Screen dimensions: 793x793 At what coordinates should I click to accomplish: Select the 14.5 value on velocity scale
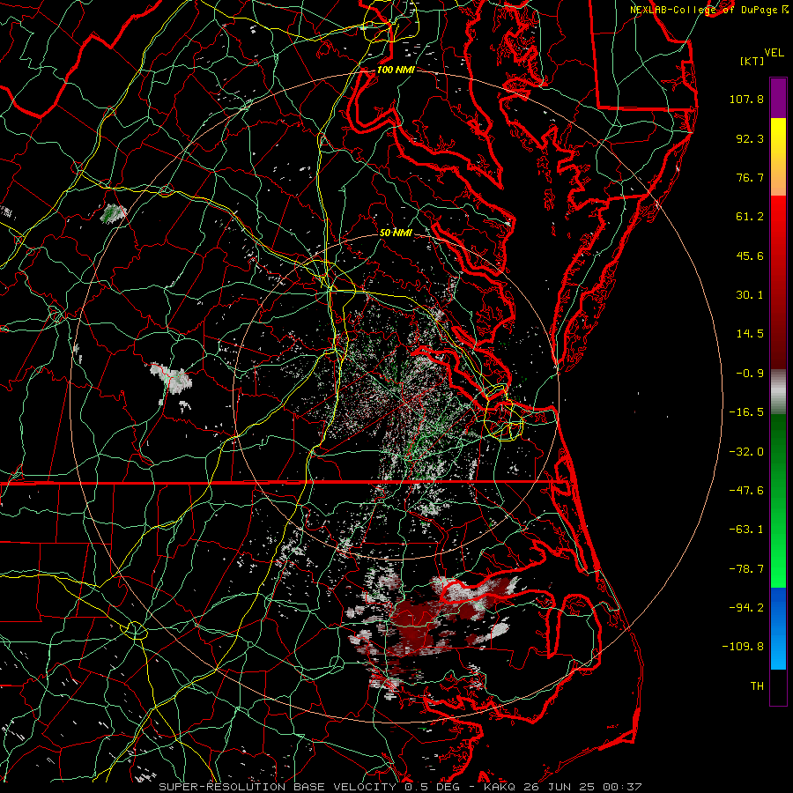750,334
